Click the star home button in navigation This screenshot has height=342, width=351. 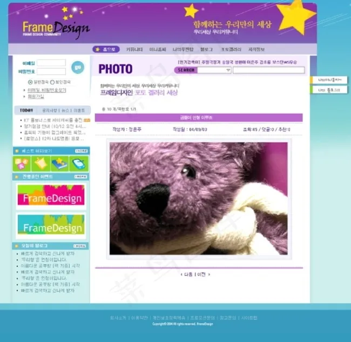[x=106, y=49]
